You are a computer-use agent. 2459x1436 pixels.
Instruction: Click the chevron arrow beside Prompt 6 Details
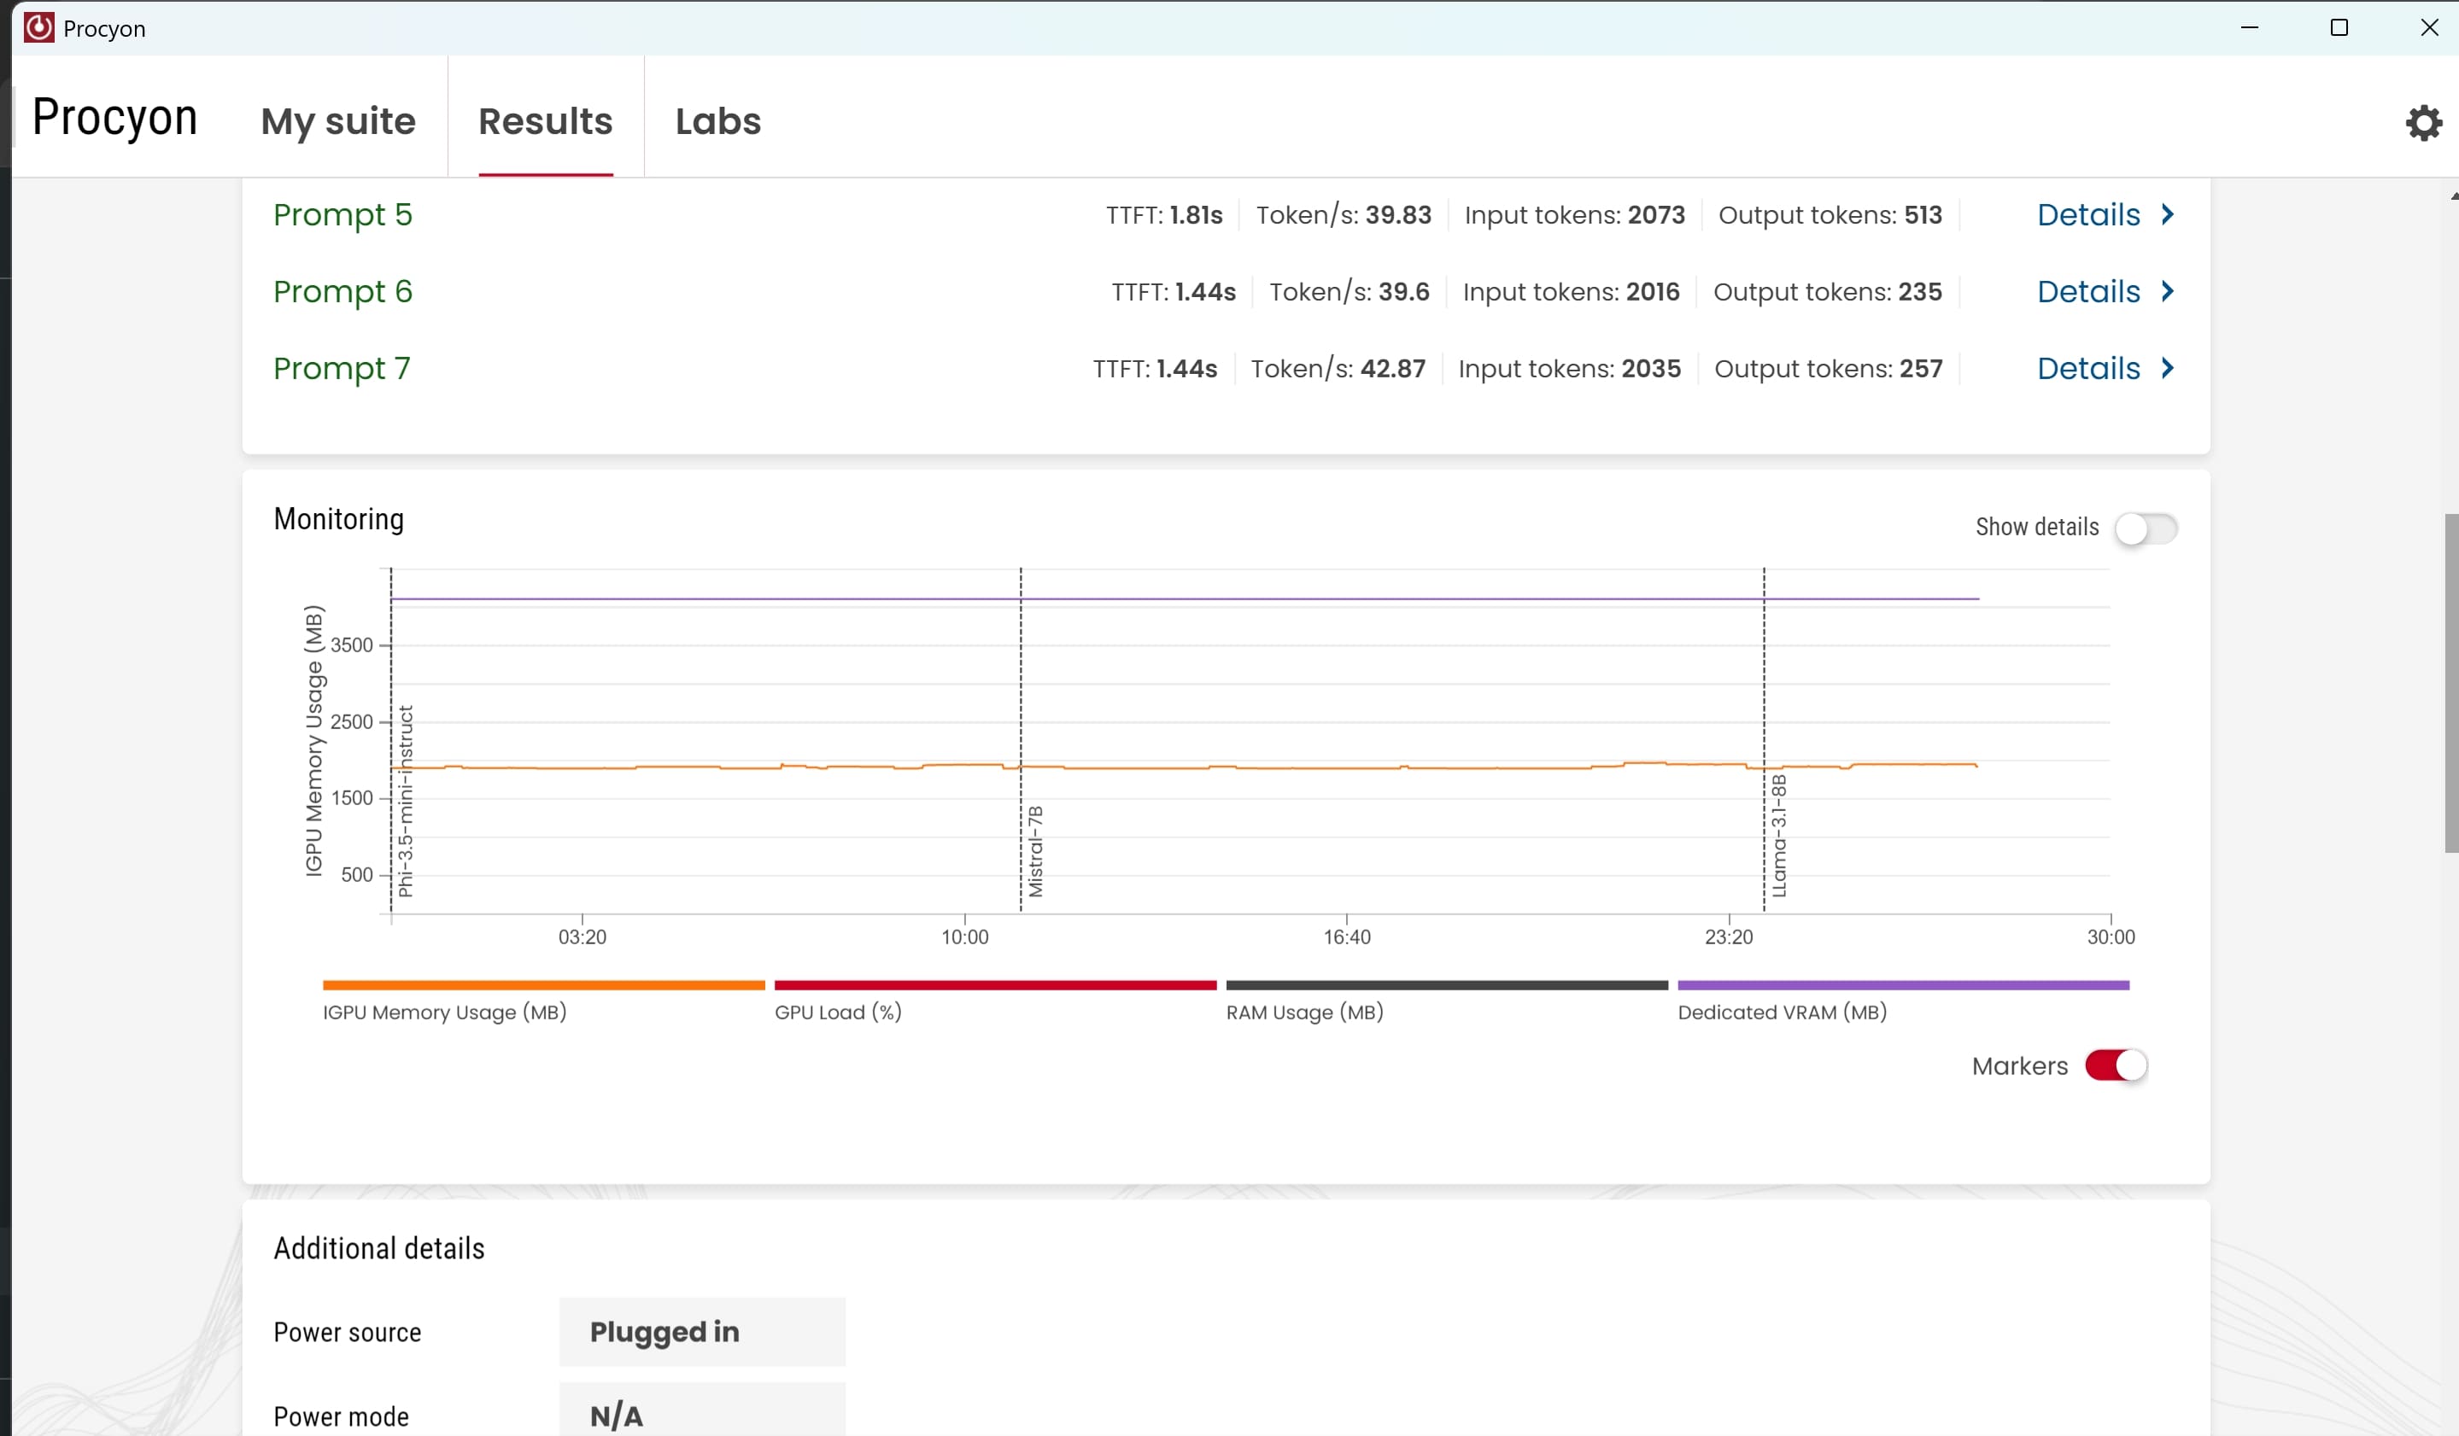tap(2167, 292)
